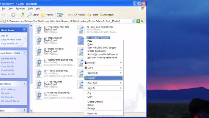This screenshot has height=118, width=209.
Task: Click the Rename this file link
Action: [9, 59]
